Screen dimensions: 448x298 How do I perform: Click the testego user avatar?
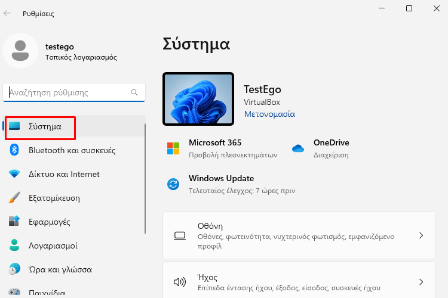20,51
